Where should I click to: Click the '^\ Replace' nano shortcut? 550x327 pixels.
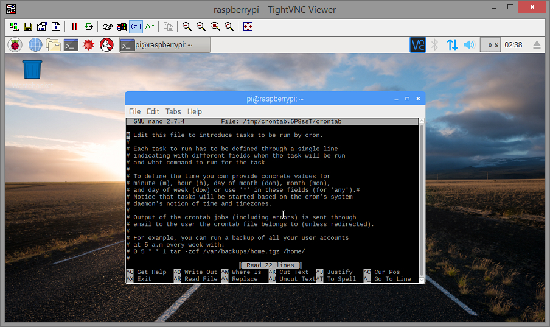(x=240, y=279)
